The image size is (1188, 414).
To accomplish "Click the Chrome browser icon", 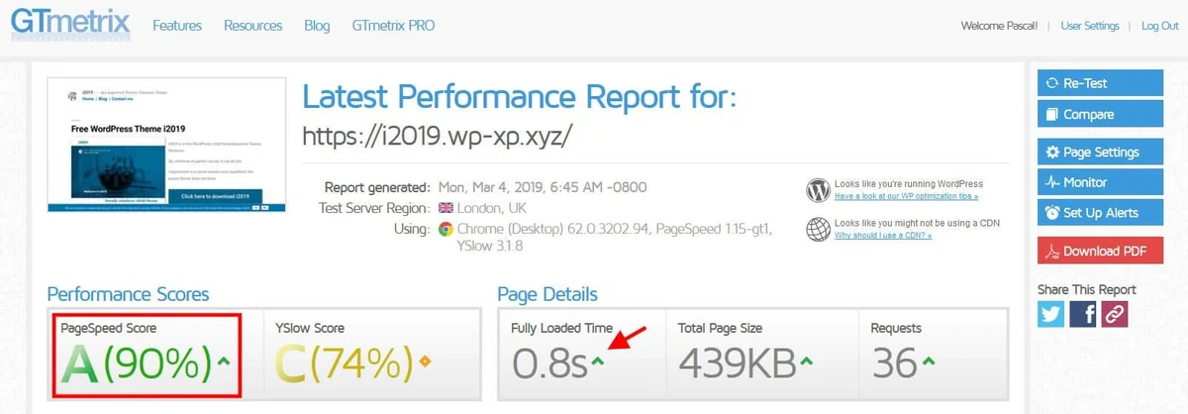I will coord(446,229).
